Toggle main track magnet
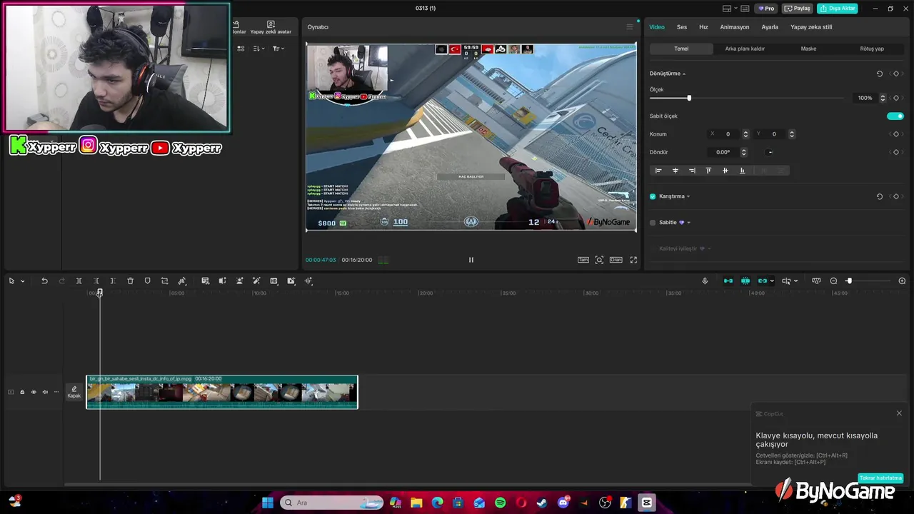 (x=728, y=281)
